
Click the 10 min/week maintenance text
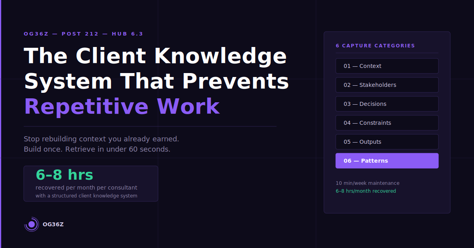[x=367, y=183]
